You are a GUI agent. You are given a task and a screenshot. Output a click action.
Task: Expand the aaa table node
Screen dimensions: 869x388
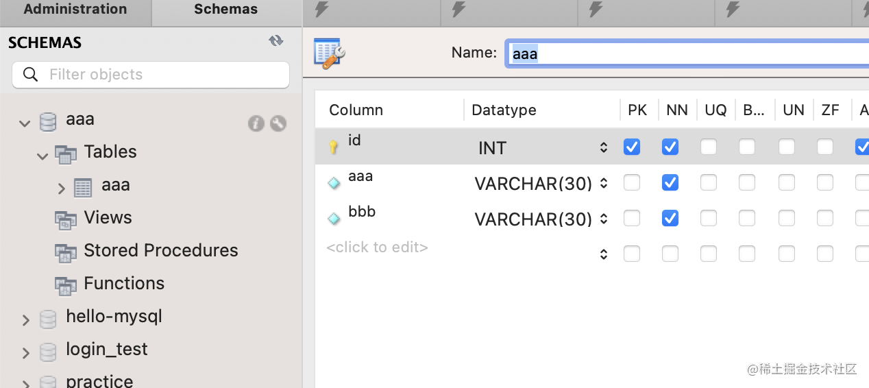tap(62, 188)
